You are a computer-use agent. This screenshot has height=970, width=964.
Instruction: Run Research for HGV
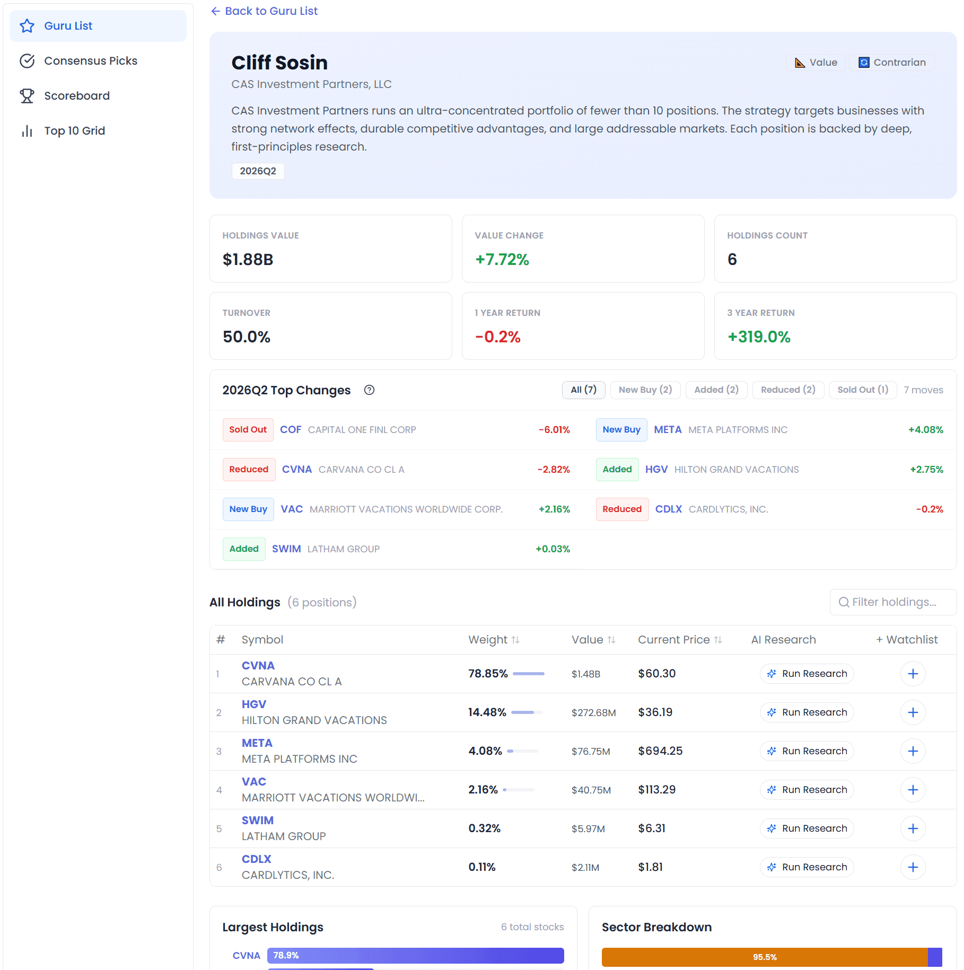[807, 712]
